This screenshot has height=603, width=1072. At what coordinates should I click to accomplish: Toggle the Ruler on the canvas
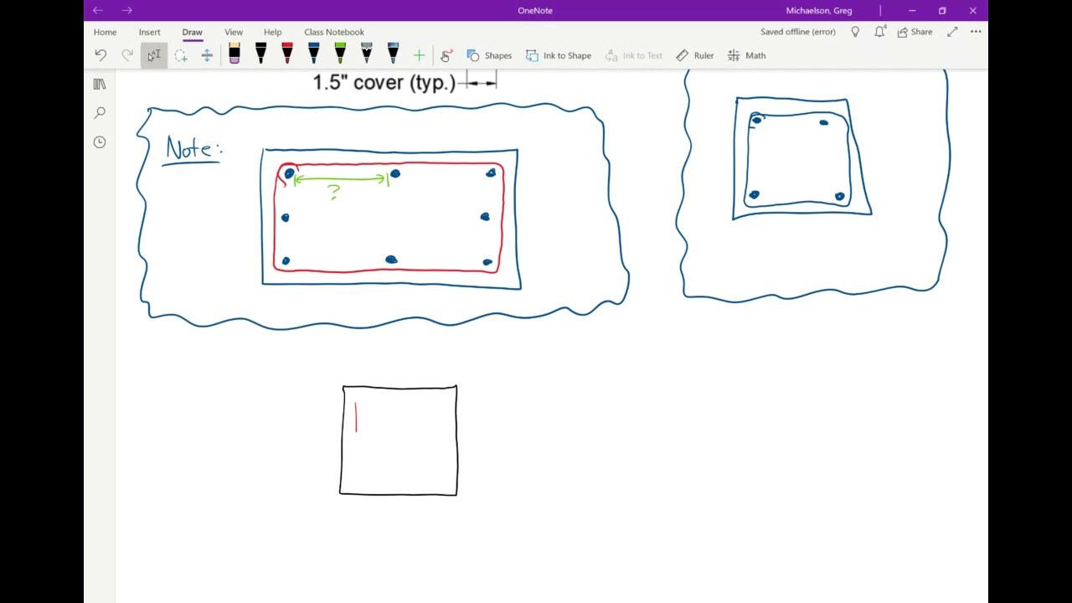(x=695, y=55)
